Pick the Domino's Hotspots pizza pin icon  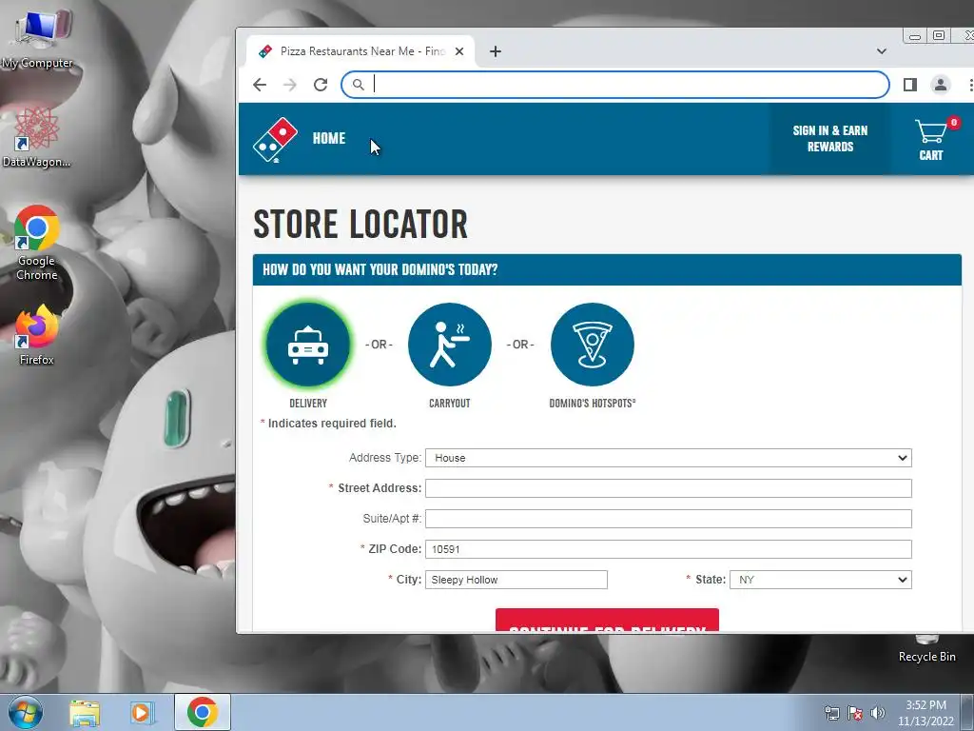[x=592, y=345]
